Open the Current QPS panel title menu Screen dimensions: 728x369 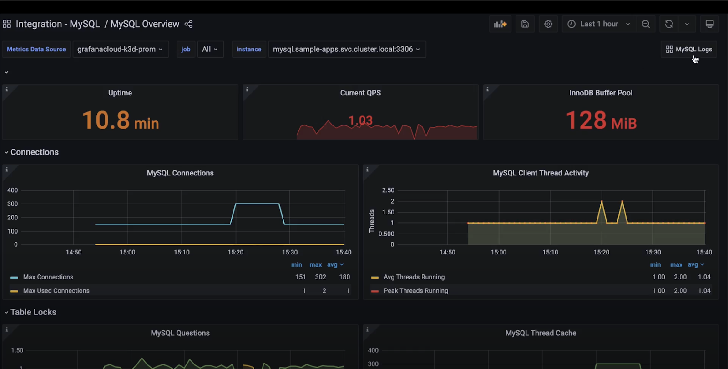pyautogui.click(x=360, y=93)
